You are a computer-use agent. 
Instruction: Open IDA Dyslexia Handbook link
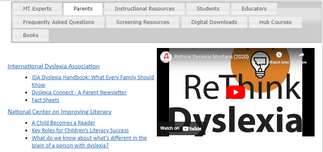coord(93,81)
